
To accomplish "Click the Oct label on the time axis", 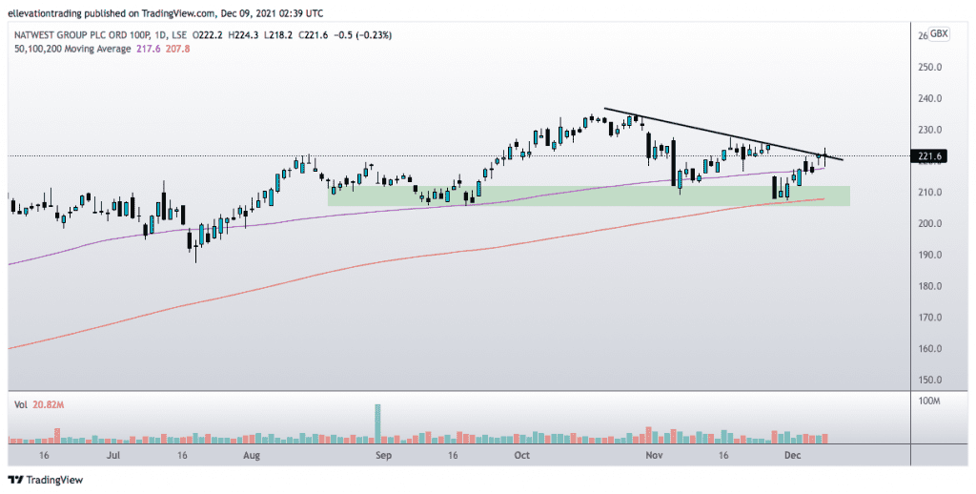I will 521,456.
